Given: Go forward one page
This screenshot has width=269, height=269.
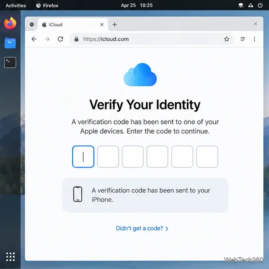Looking at the screenshot, I should (x=47, y=39).
